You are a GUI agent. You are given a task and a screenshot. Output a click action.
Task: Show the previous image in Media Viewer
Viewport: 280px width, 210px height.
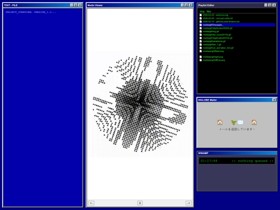click(x=91, y=203)
